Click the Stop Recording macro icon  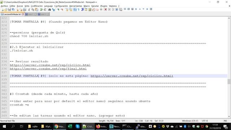click(x=109, y=10)
